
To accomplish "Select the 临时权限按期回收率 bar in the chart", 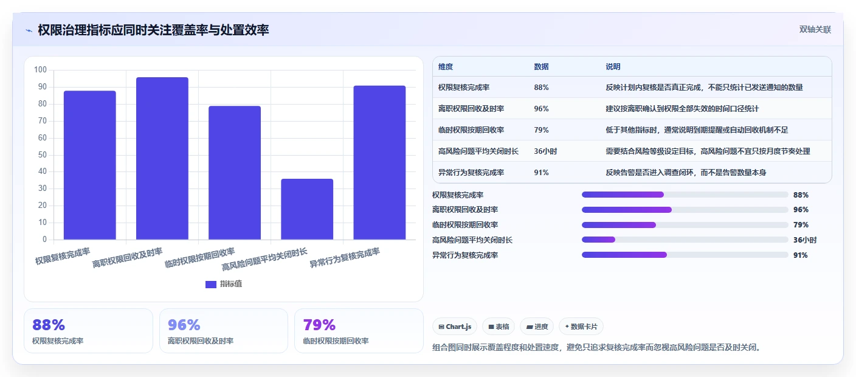I will (x=235, y=173).
